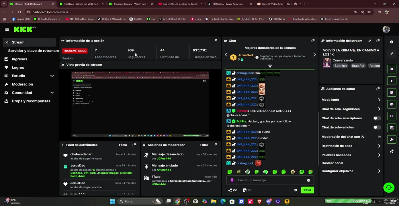Open Logros in the sidebar
This screenshot has height=206, width=399.
pyautogui.click(x=18, y=68)
